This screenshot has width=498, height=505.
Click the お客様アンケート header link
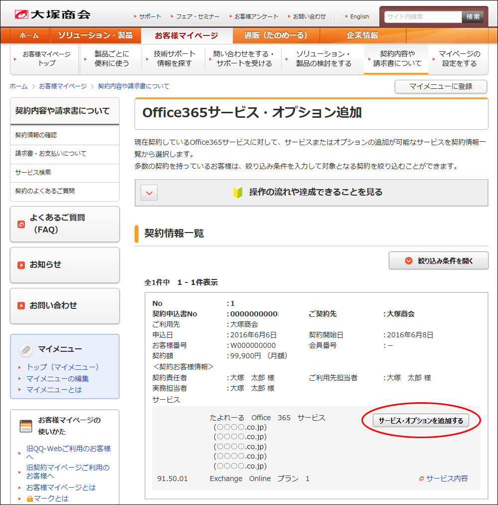point(256,16)
